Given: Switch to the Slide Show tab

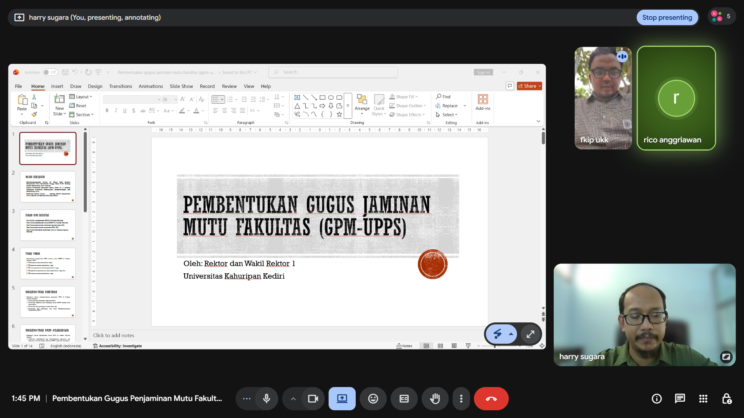Looking at the screenshot, I should [x=181, y=86].
